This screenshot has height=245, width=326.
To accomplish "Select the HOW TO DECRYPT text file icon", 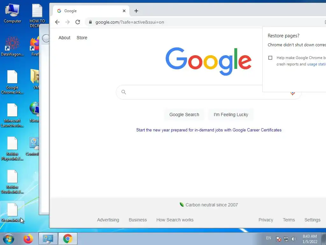I will (x=37, y=16).
